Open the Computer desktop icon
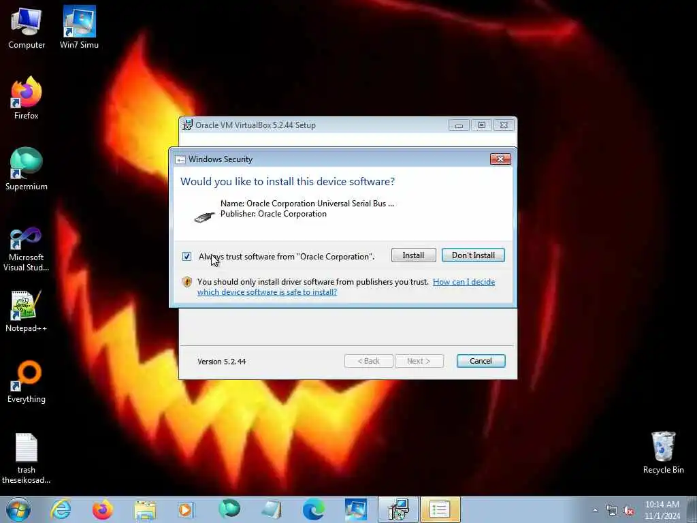 coord(27,27)
